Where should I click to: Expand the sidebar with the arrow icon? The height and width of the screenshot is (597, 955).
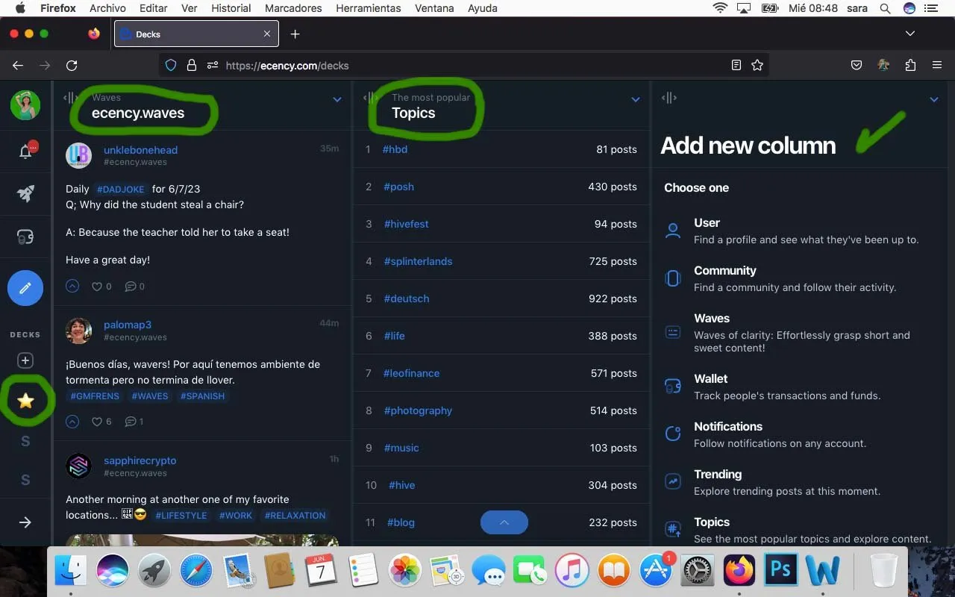(x=25, y=522)
